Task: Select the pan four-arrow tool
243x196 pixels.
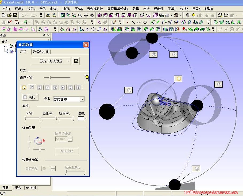Action: pyautogui.click(x=86, y=15)
